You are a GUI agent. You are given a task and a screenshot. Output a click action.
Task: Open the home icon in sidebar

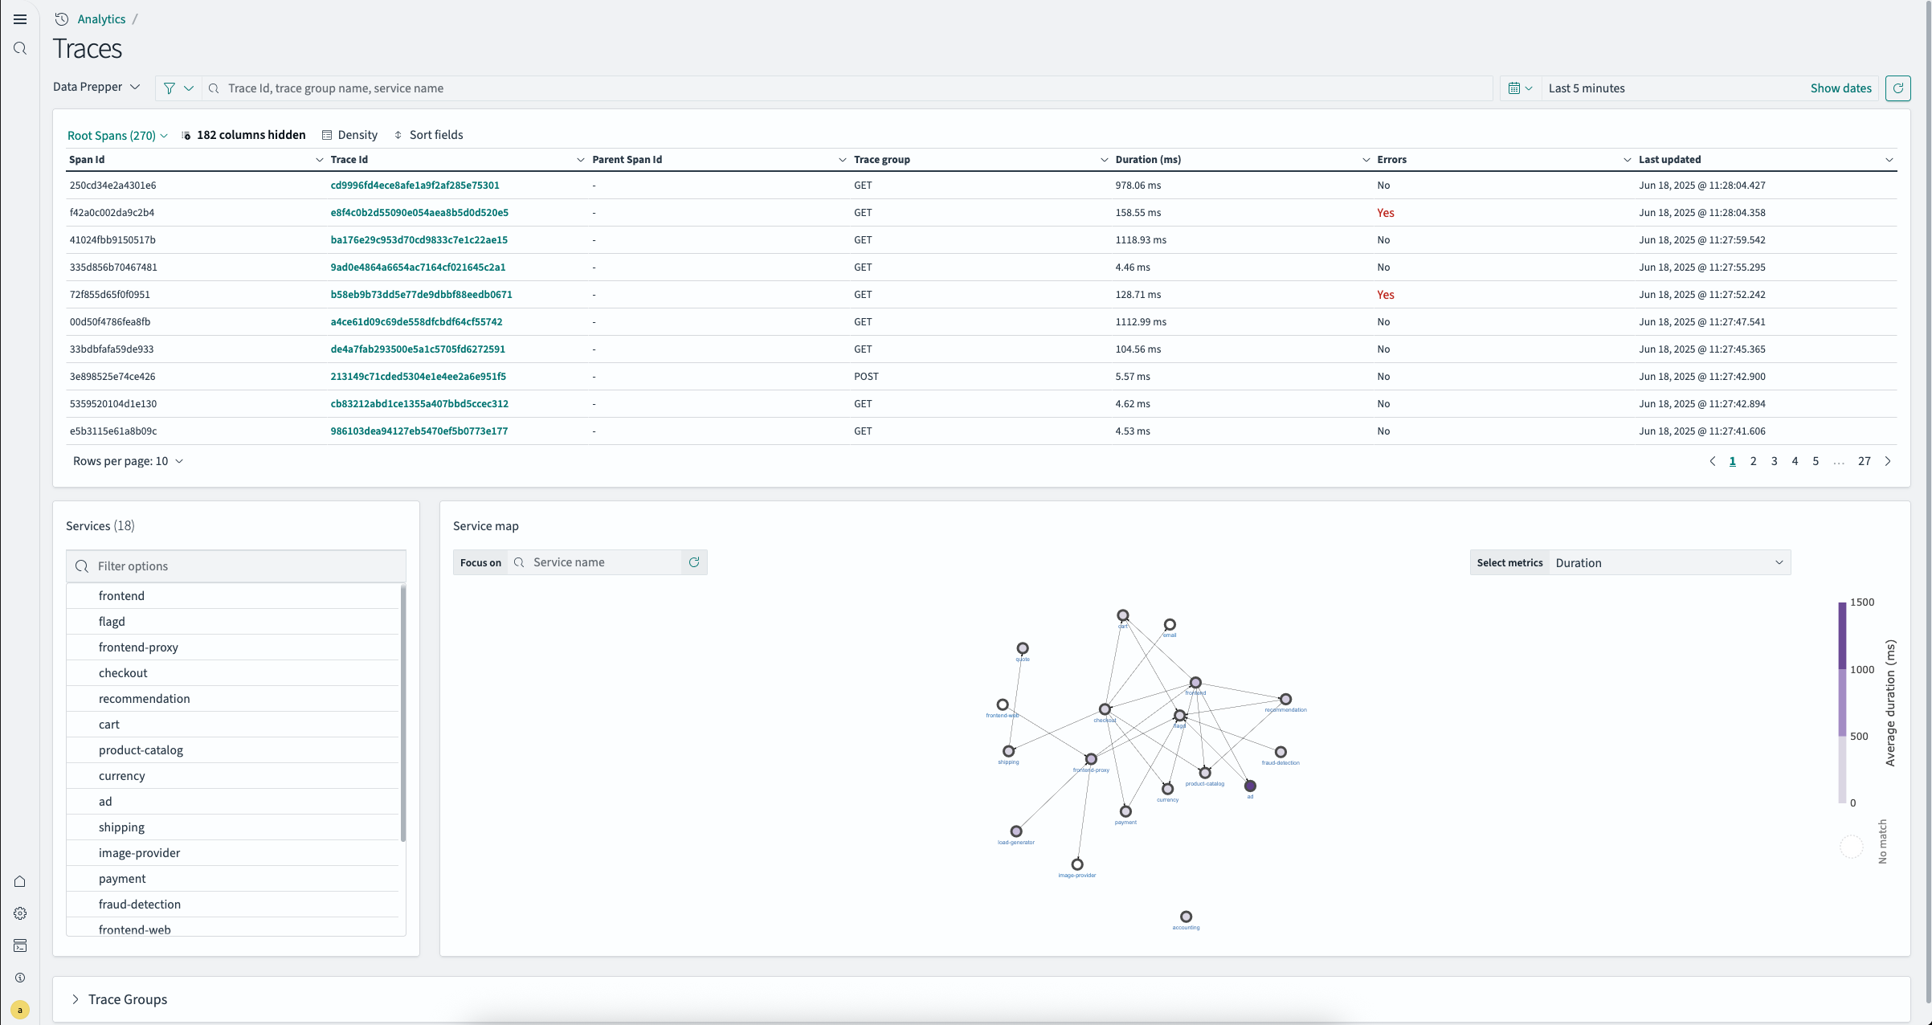click(20, 881)
